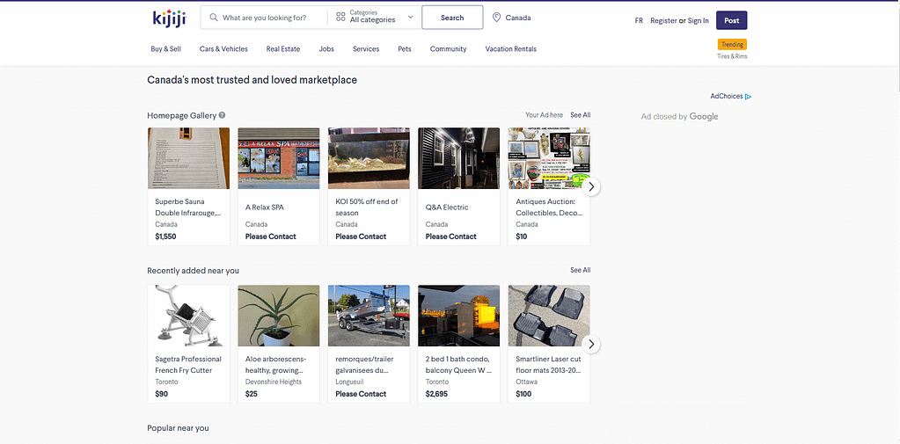Click the categories grid icon
This screenshot has width=900, height=444.
point(340,18)
